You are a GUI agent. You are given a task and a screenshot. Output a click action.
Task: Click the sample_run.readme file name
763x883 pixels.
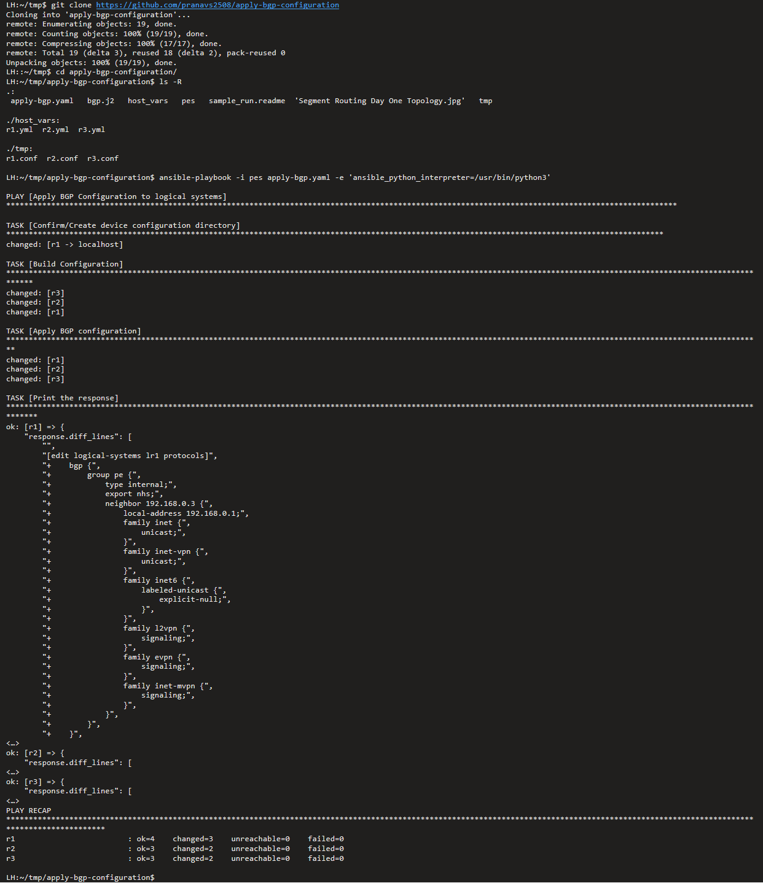pos(247,101)
